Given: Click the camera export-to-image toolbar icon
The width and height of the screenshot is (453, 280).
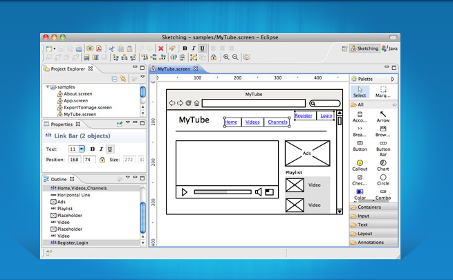Looking at the screenshot, I should tap(90, 48).
